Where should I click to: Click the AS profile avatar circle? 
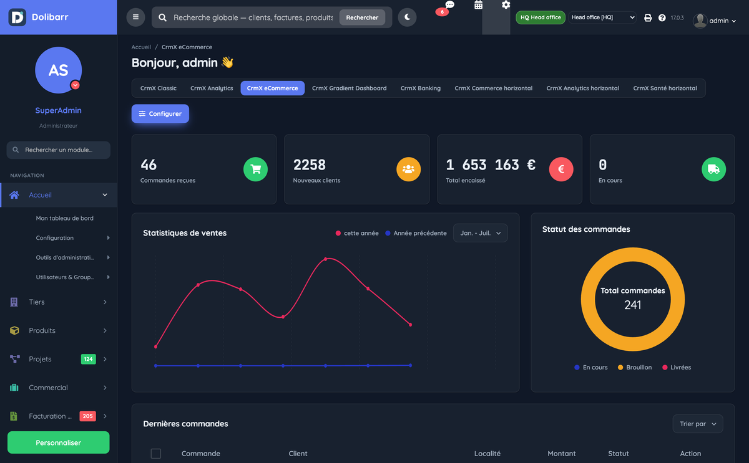(58, 70)
